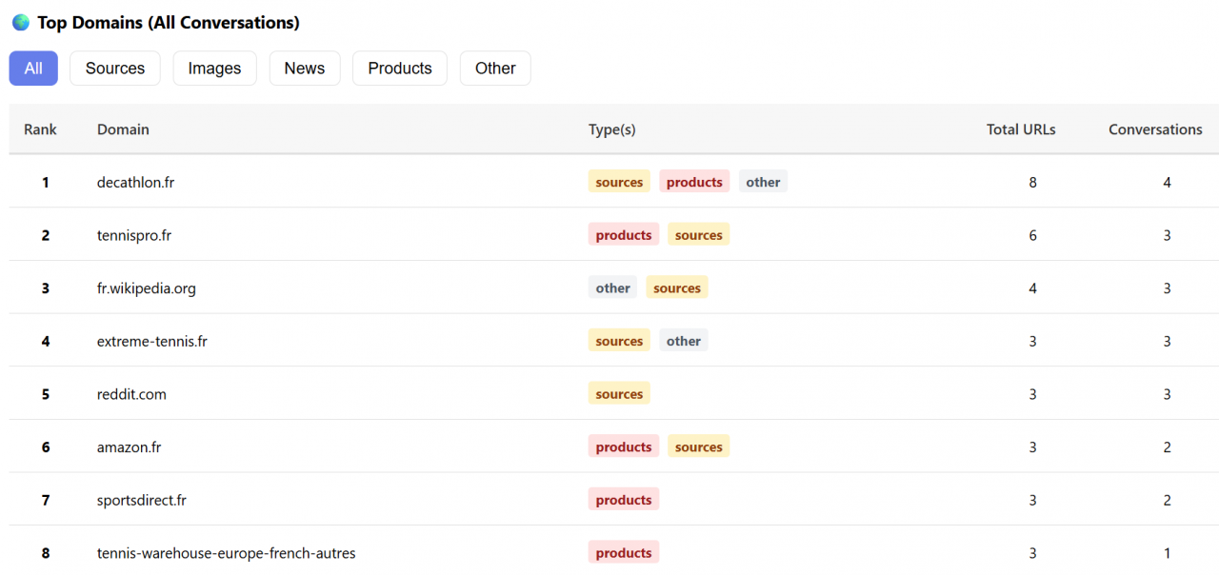Click the tennispro.fr domain
This screenshot has height=575, width=1219.
pos(134,235)
